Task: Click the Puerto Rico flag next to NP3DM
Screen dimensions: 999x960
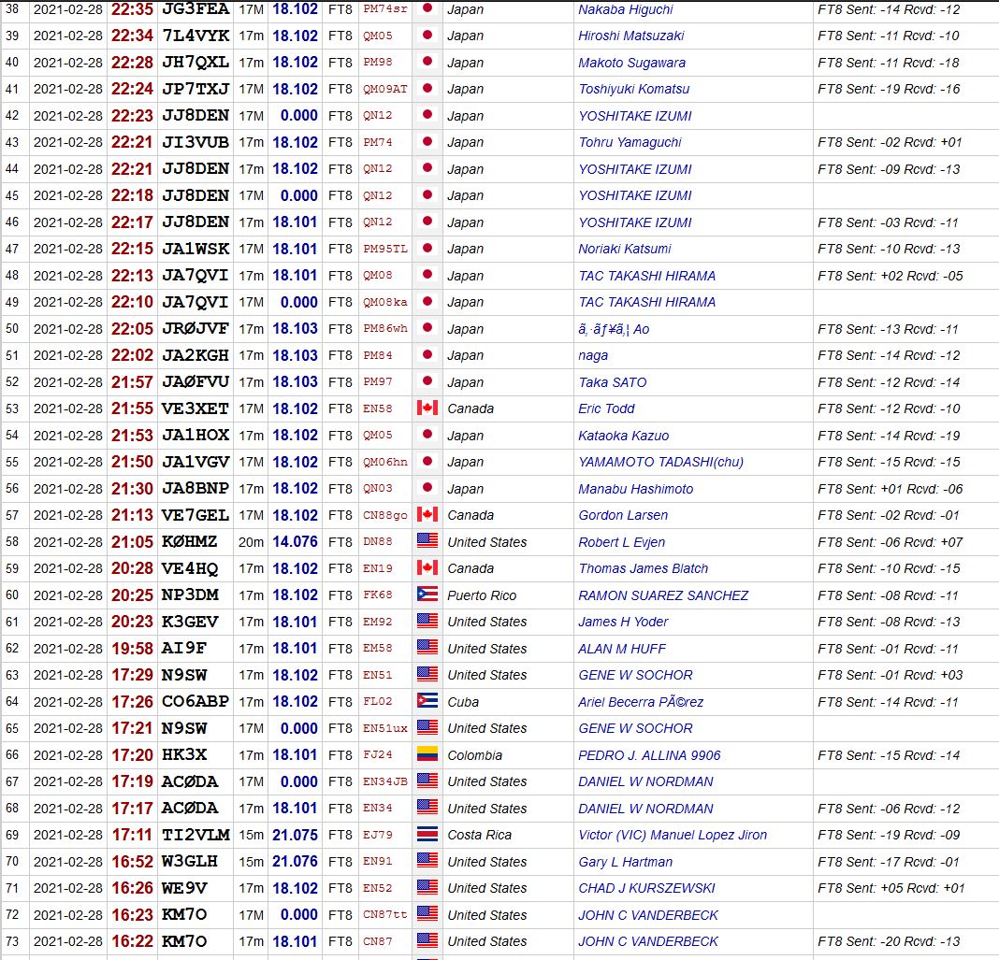Action: (x=428, y=595)
